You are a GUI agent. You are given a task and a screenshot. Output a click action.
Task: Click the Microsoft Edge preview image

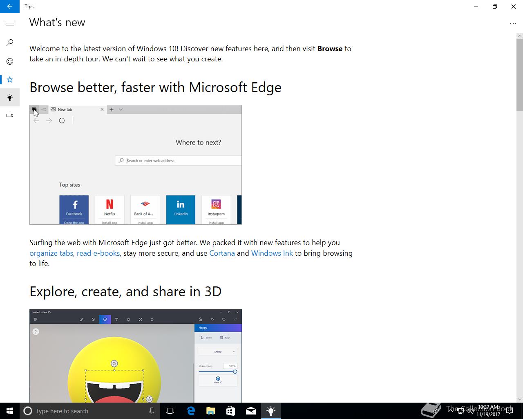pos(136,164)
